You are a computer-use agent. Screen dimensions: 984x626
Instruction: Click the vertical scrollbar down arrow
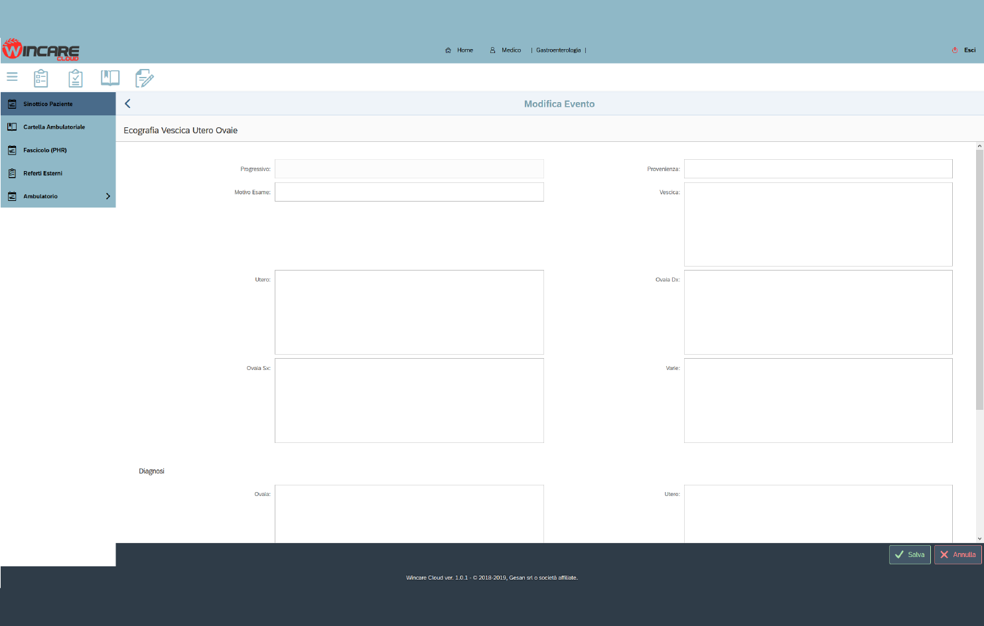click(x=979, y=538)
